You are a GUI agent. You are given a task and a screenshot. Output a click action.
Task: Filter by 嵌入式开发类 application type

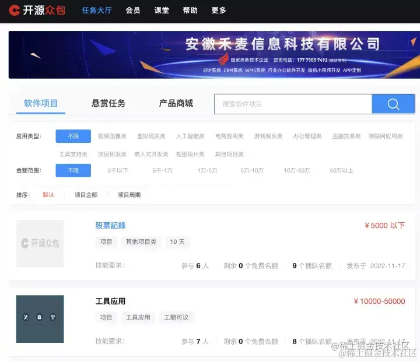151,154
